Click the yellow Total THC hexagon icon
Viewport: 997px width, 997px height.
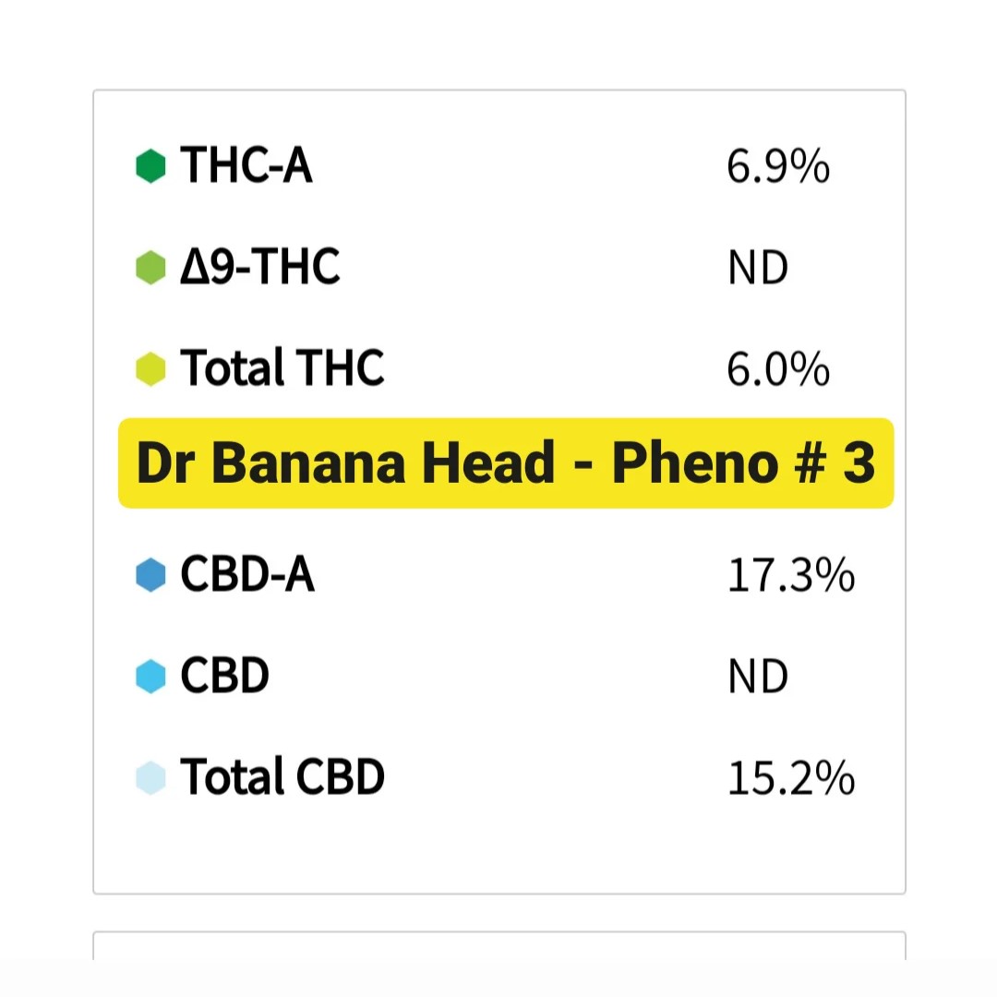150,369
